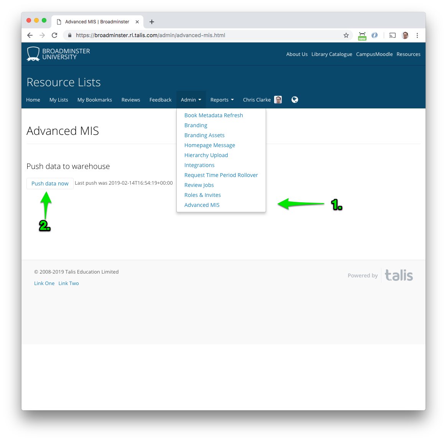Click the green 'new' extension icon
Image resolution: width=447 pixels, height=441 pixels.
pos(362,36)
